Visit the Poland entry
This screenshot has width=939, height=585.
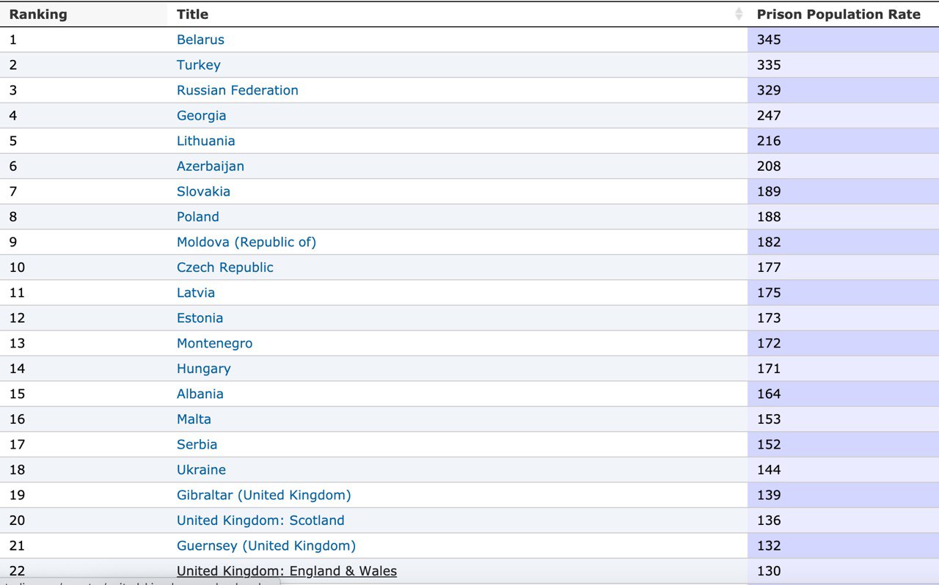197,217
